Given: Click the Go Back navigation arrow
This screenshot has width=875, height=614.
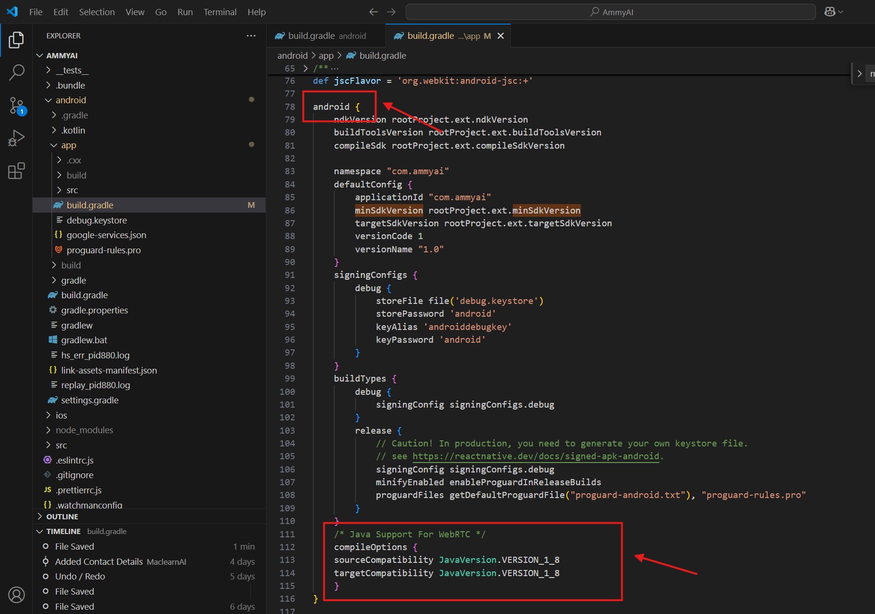Looking at the screenshot, I should pyautogui.click(x=373, y=12).
